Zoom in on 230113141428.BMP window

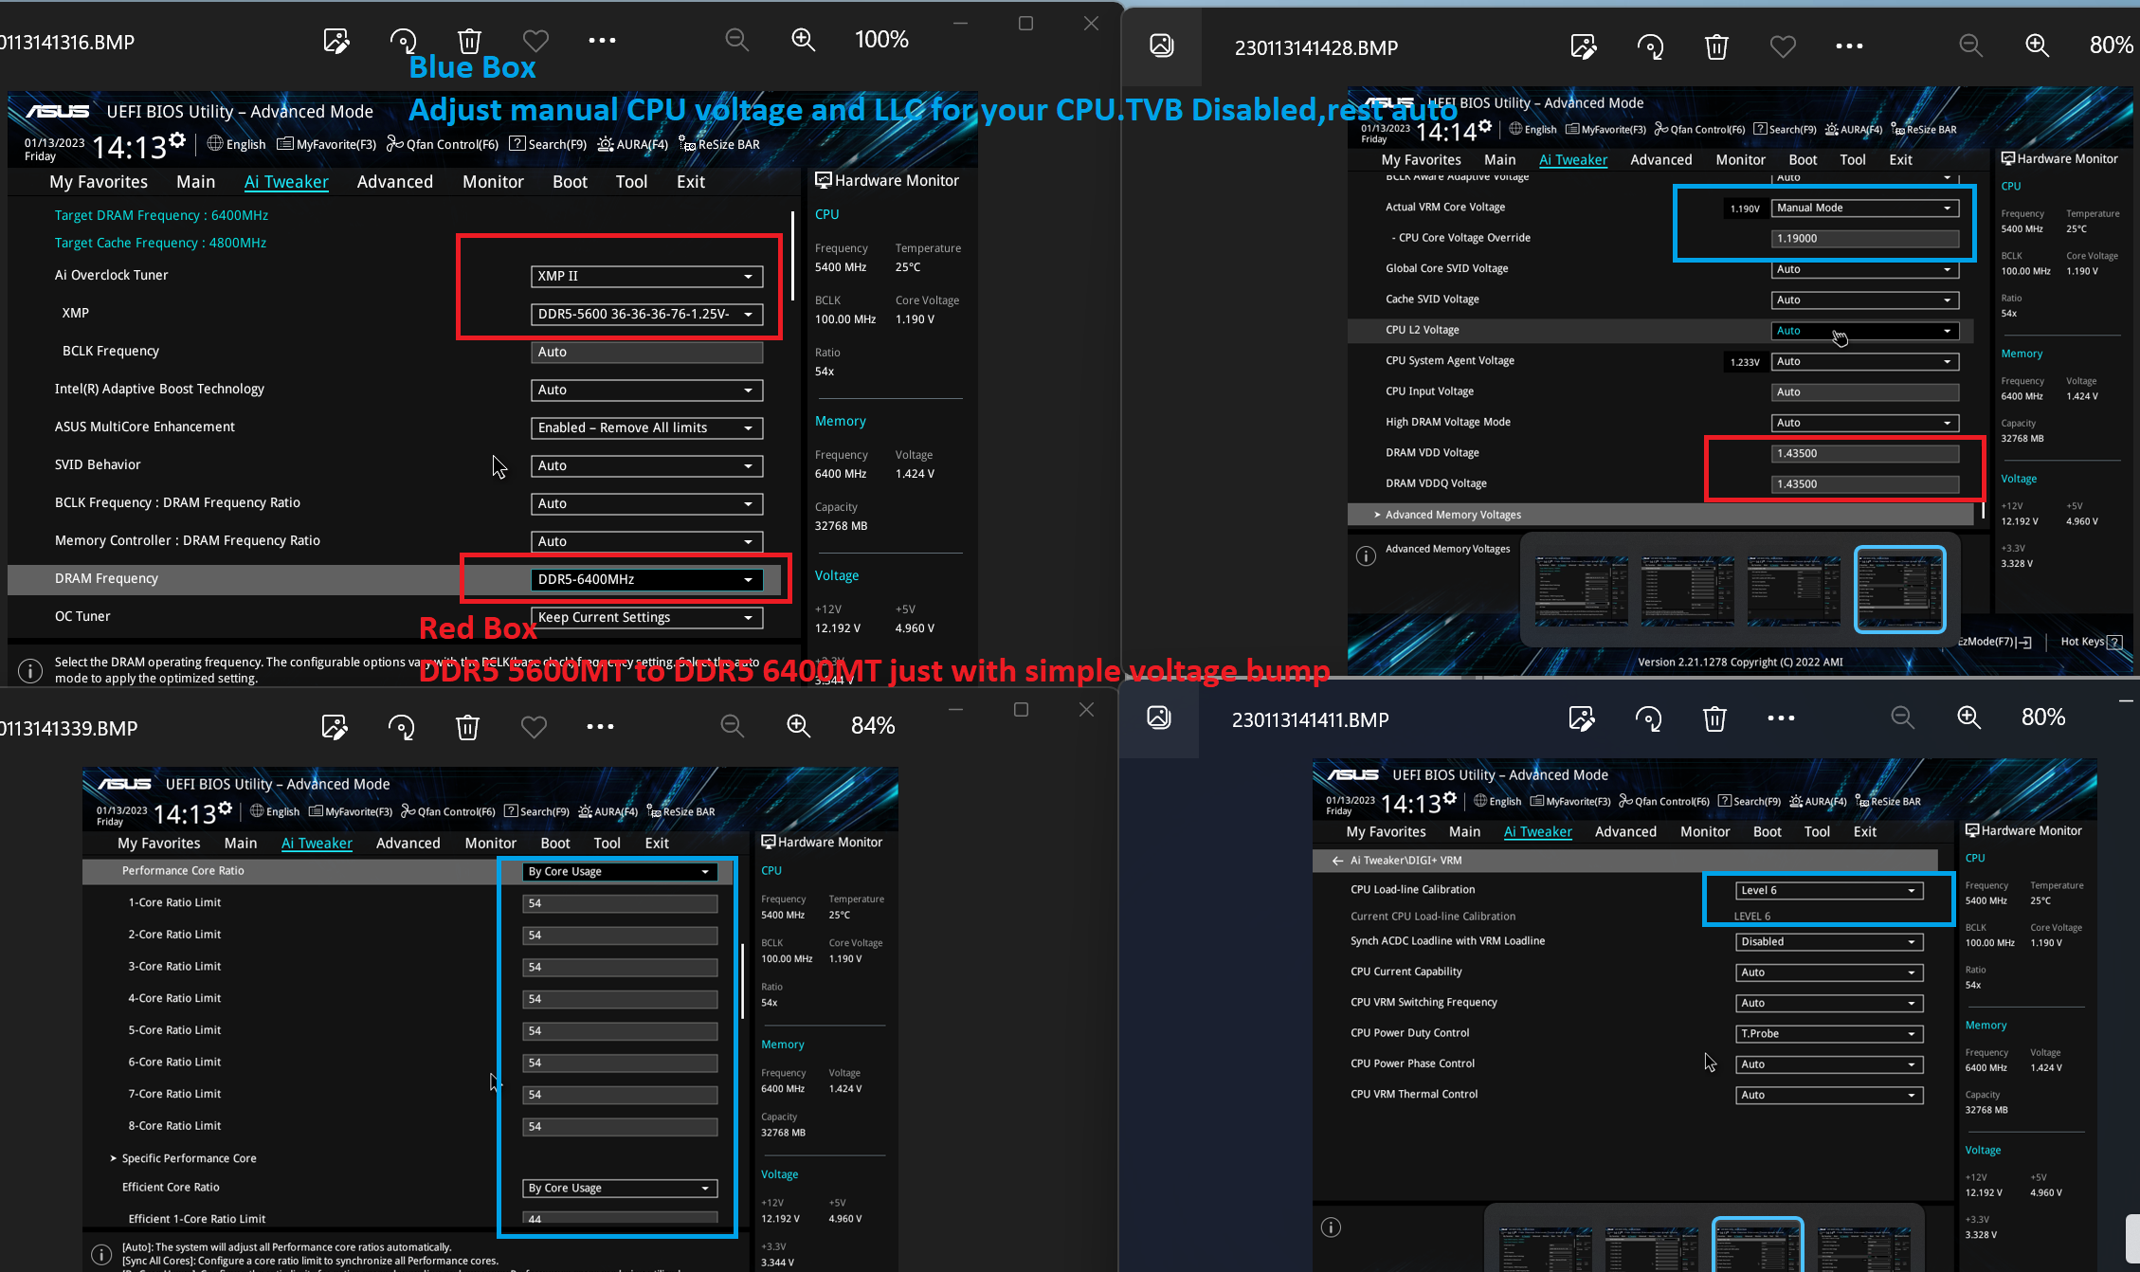point(2037,45)
